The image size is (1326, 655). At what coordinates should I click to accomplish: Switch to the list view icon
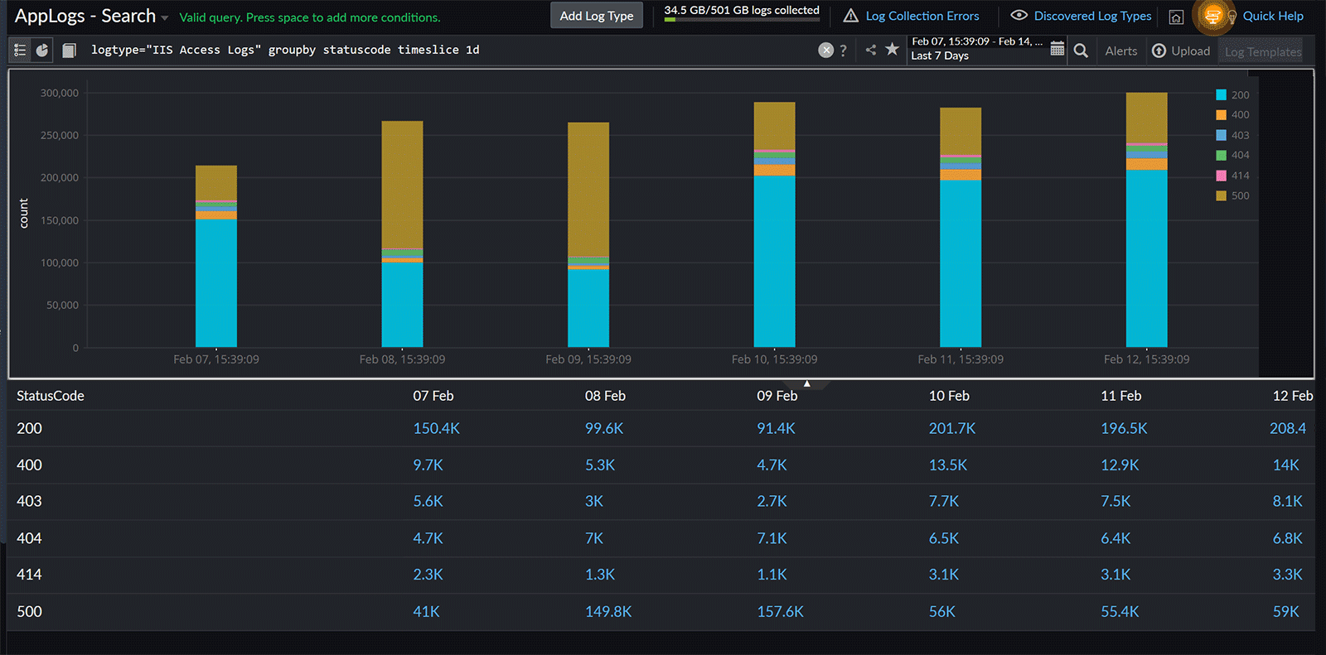tap(20, 51)
